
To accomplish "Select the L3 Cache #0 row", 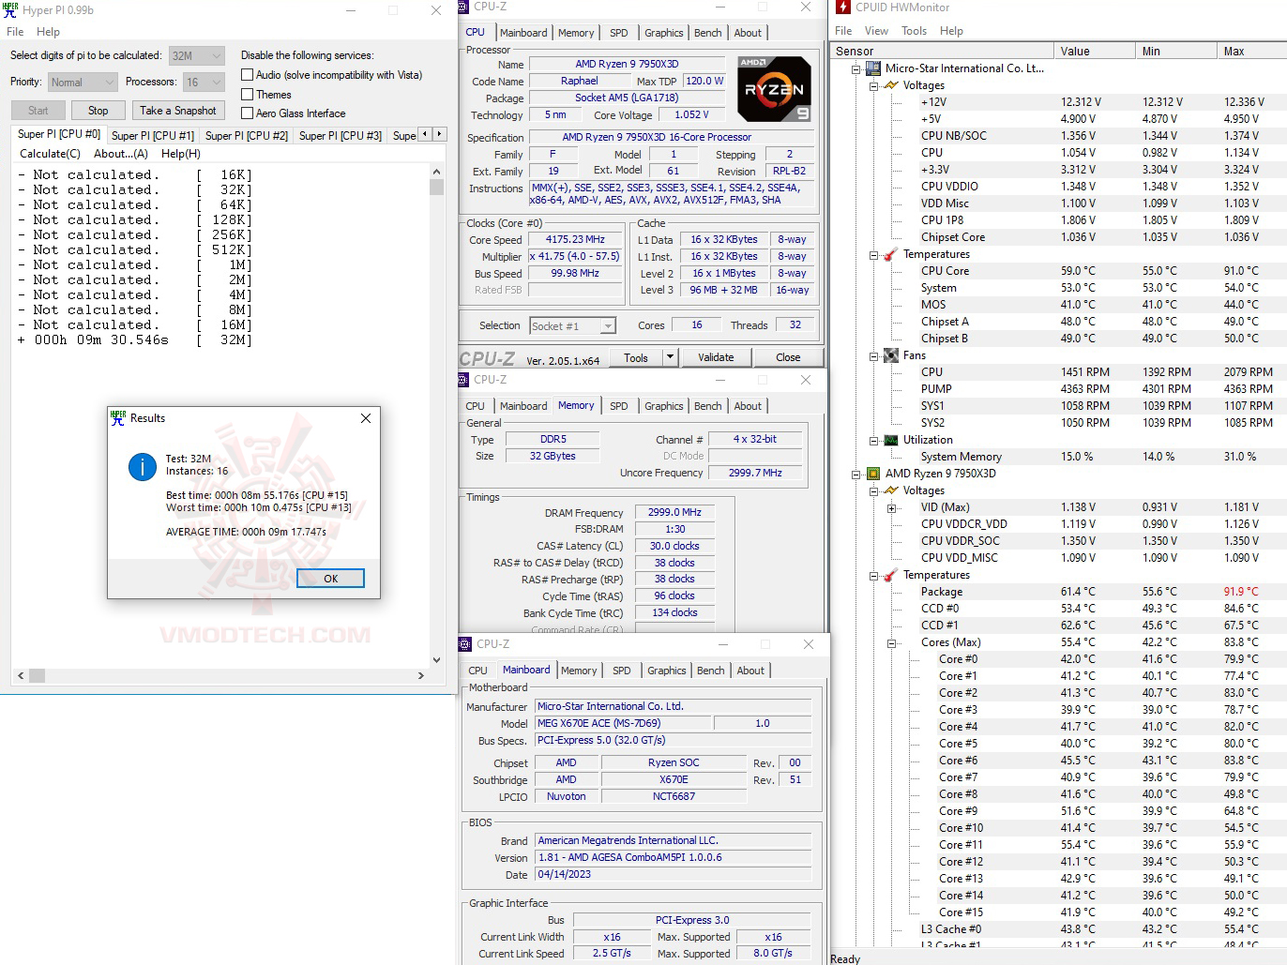I will [1058, 929].
